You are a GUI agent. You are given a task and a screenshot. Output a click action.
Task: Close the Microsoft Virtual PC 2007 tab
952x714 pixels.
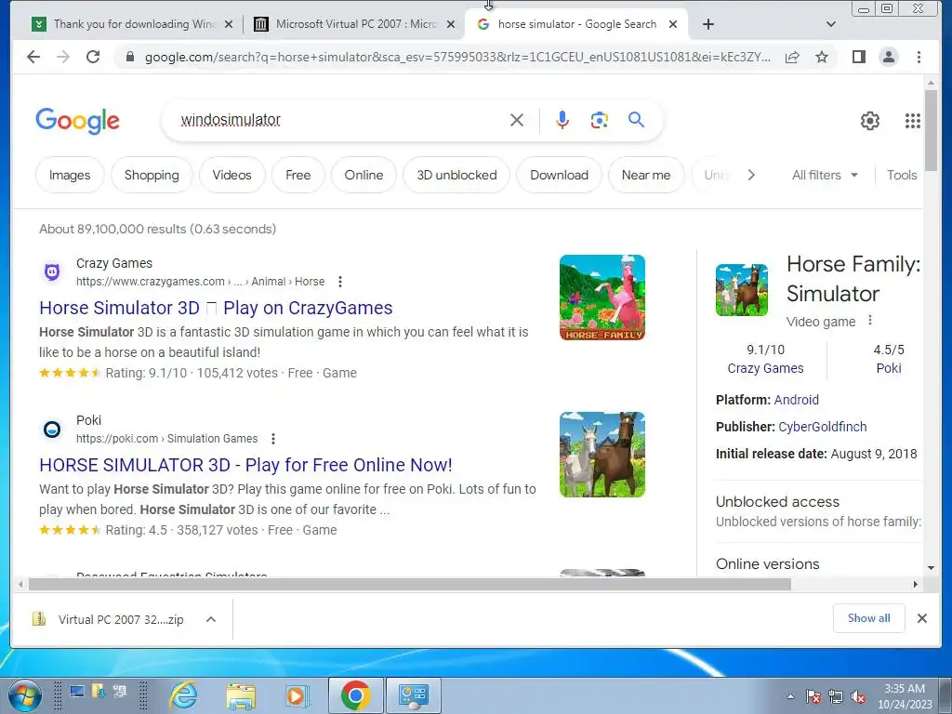(451, 24)
